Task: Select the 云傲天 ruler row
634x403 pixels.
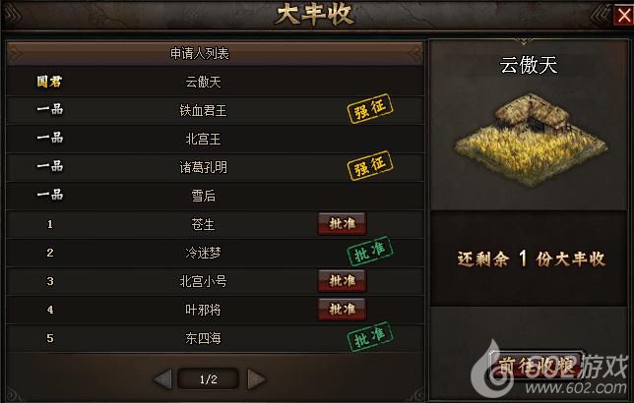Action: click(215, 82)
